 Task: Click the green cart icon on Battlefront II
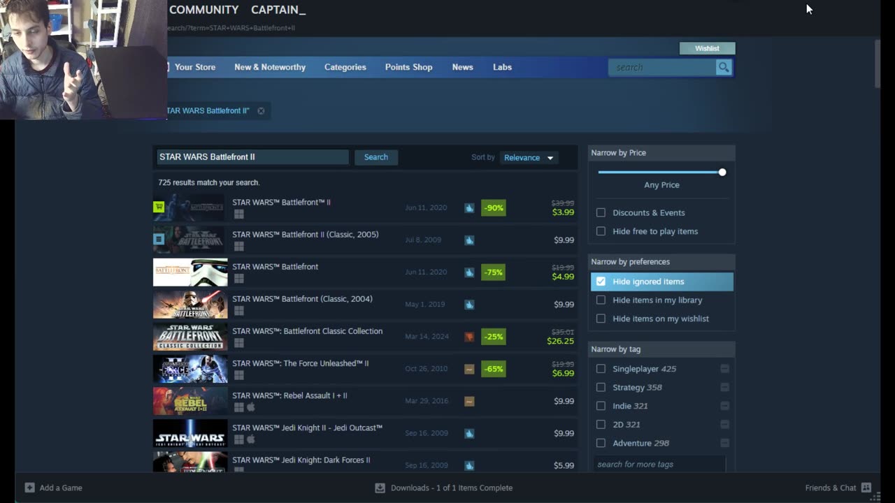coord(159,207)
